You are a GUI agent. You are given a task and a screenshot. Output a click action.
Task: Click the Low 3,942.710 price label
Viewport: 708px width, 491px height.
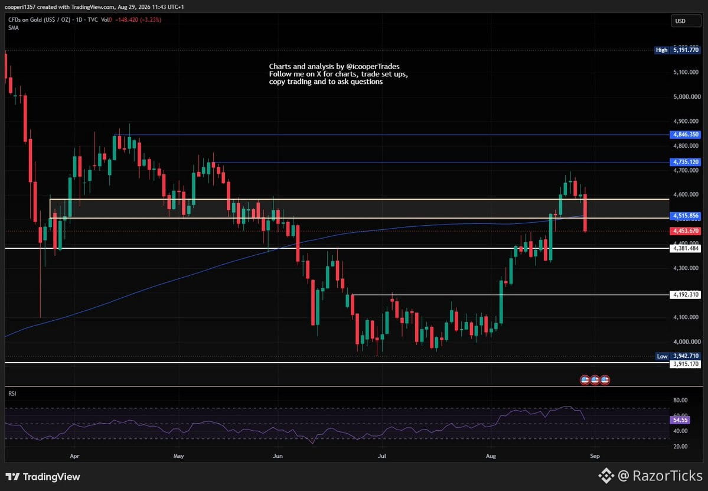678,356
